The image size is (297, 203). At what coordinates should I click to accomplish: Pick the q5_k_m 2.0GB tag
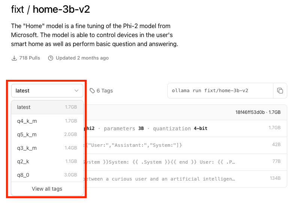pos(47,134)
